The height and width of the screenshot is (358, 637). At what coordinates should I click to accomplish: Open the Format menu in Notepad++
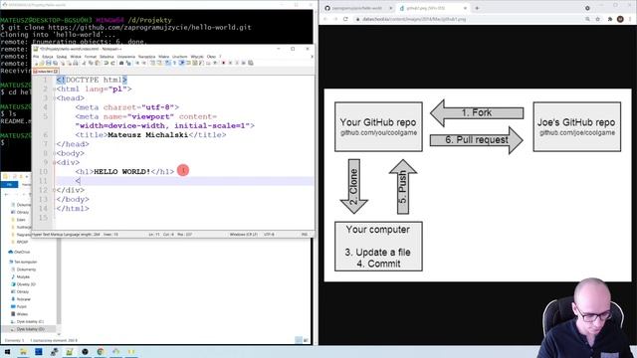tap(91, 57)
